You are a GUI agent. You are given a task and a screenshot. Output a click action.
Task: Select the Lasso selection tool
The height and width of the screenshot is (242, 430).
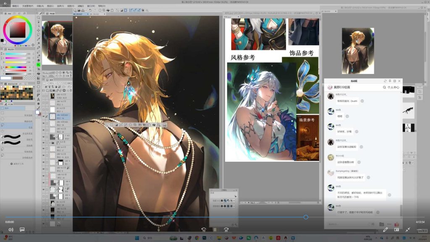click(38, 34)
